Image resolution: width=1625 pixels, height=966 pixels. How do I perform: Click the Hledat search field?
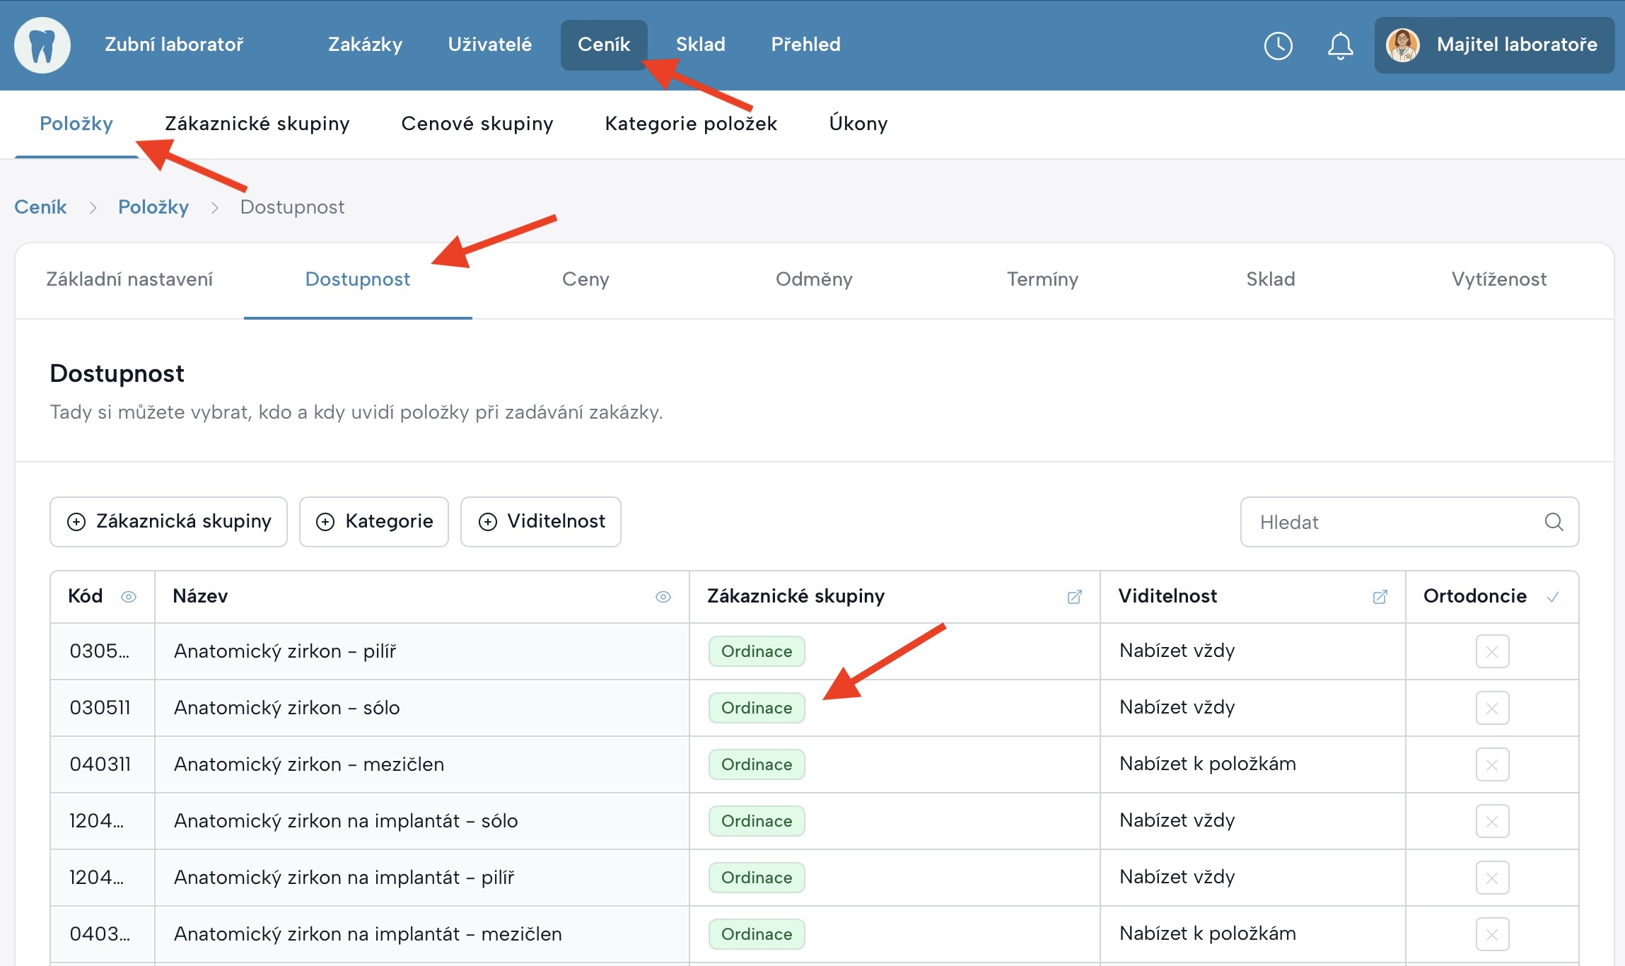pyautogui.click(x=1386, y=522)
